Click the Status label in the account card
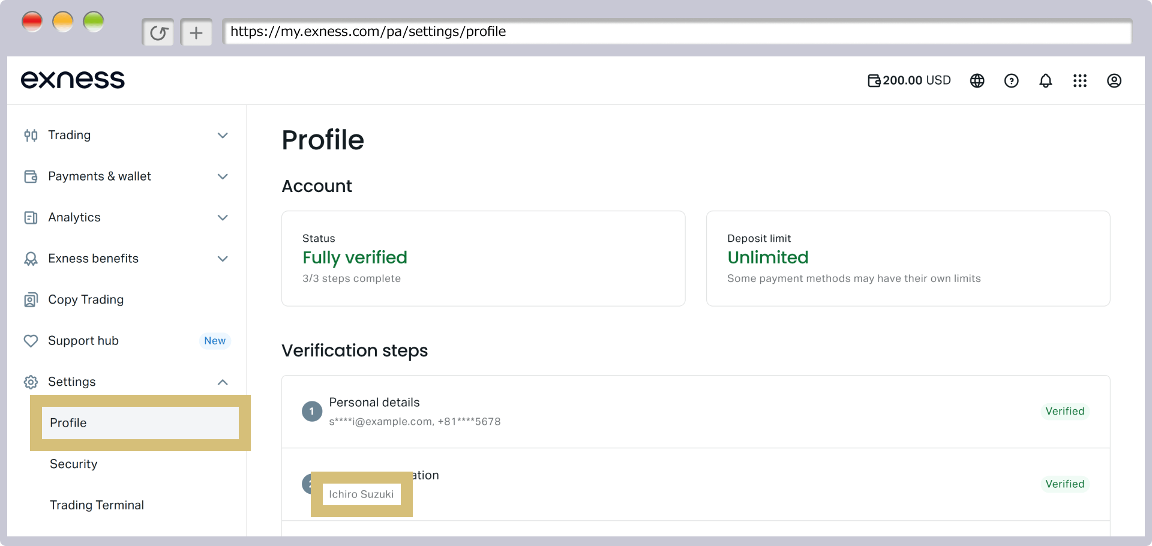The image size is (1152, 546). click(x=319, y=238)
